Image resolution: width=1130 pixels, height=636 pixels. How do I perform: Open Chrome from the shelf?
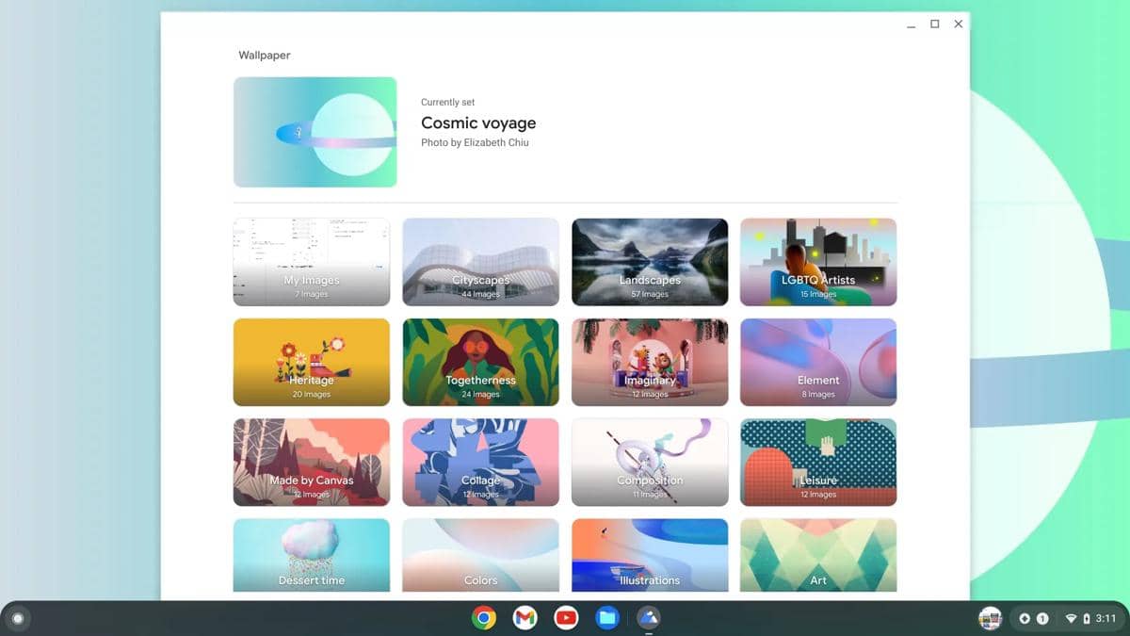coord(483,618)
